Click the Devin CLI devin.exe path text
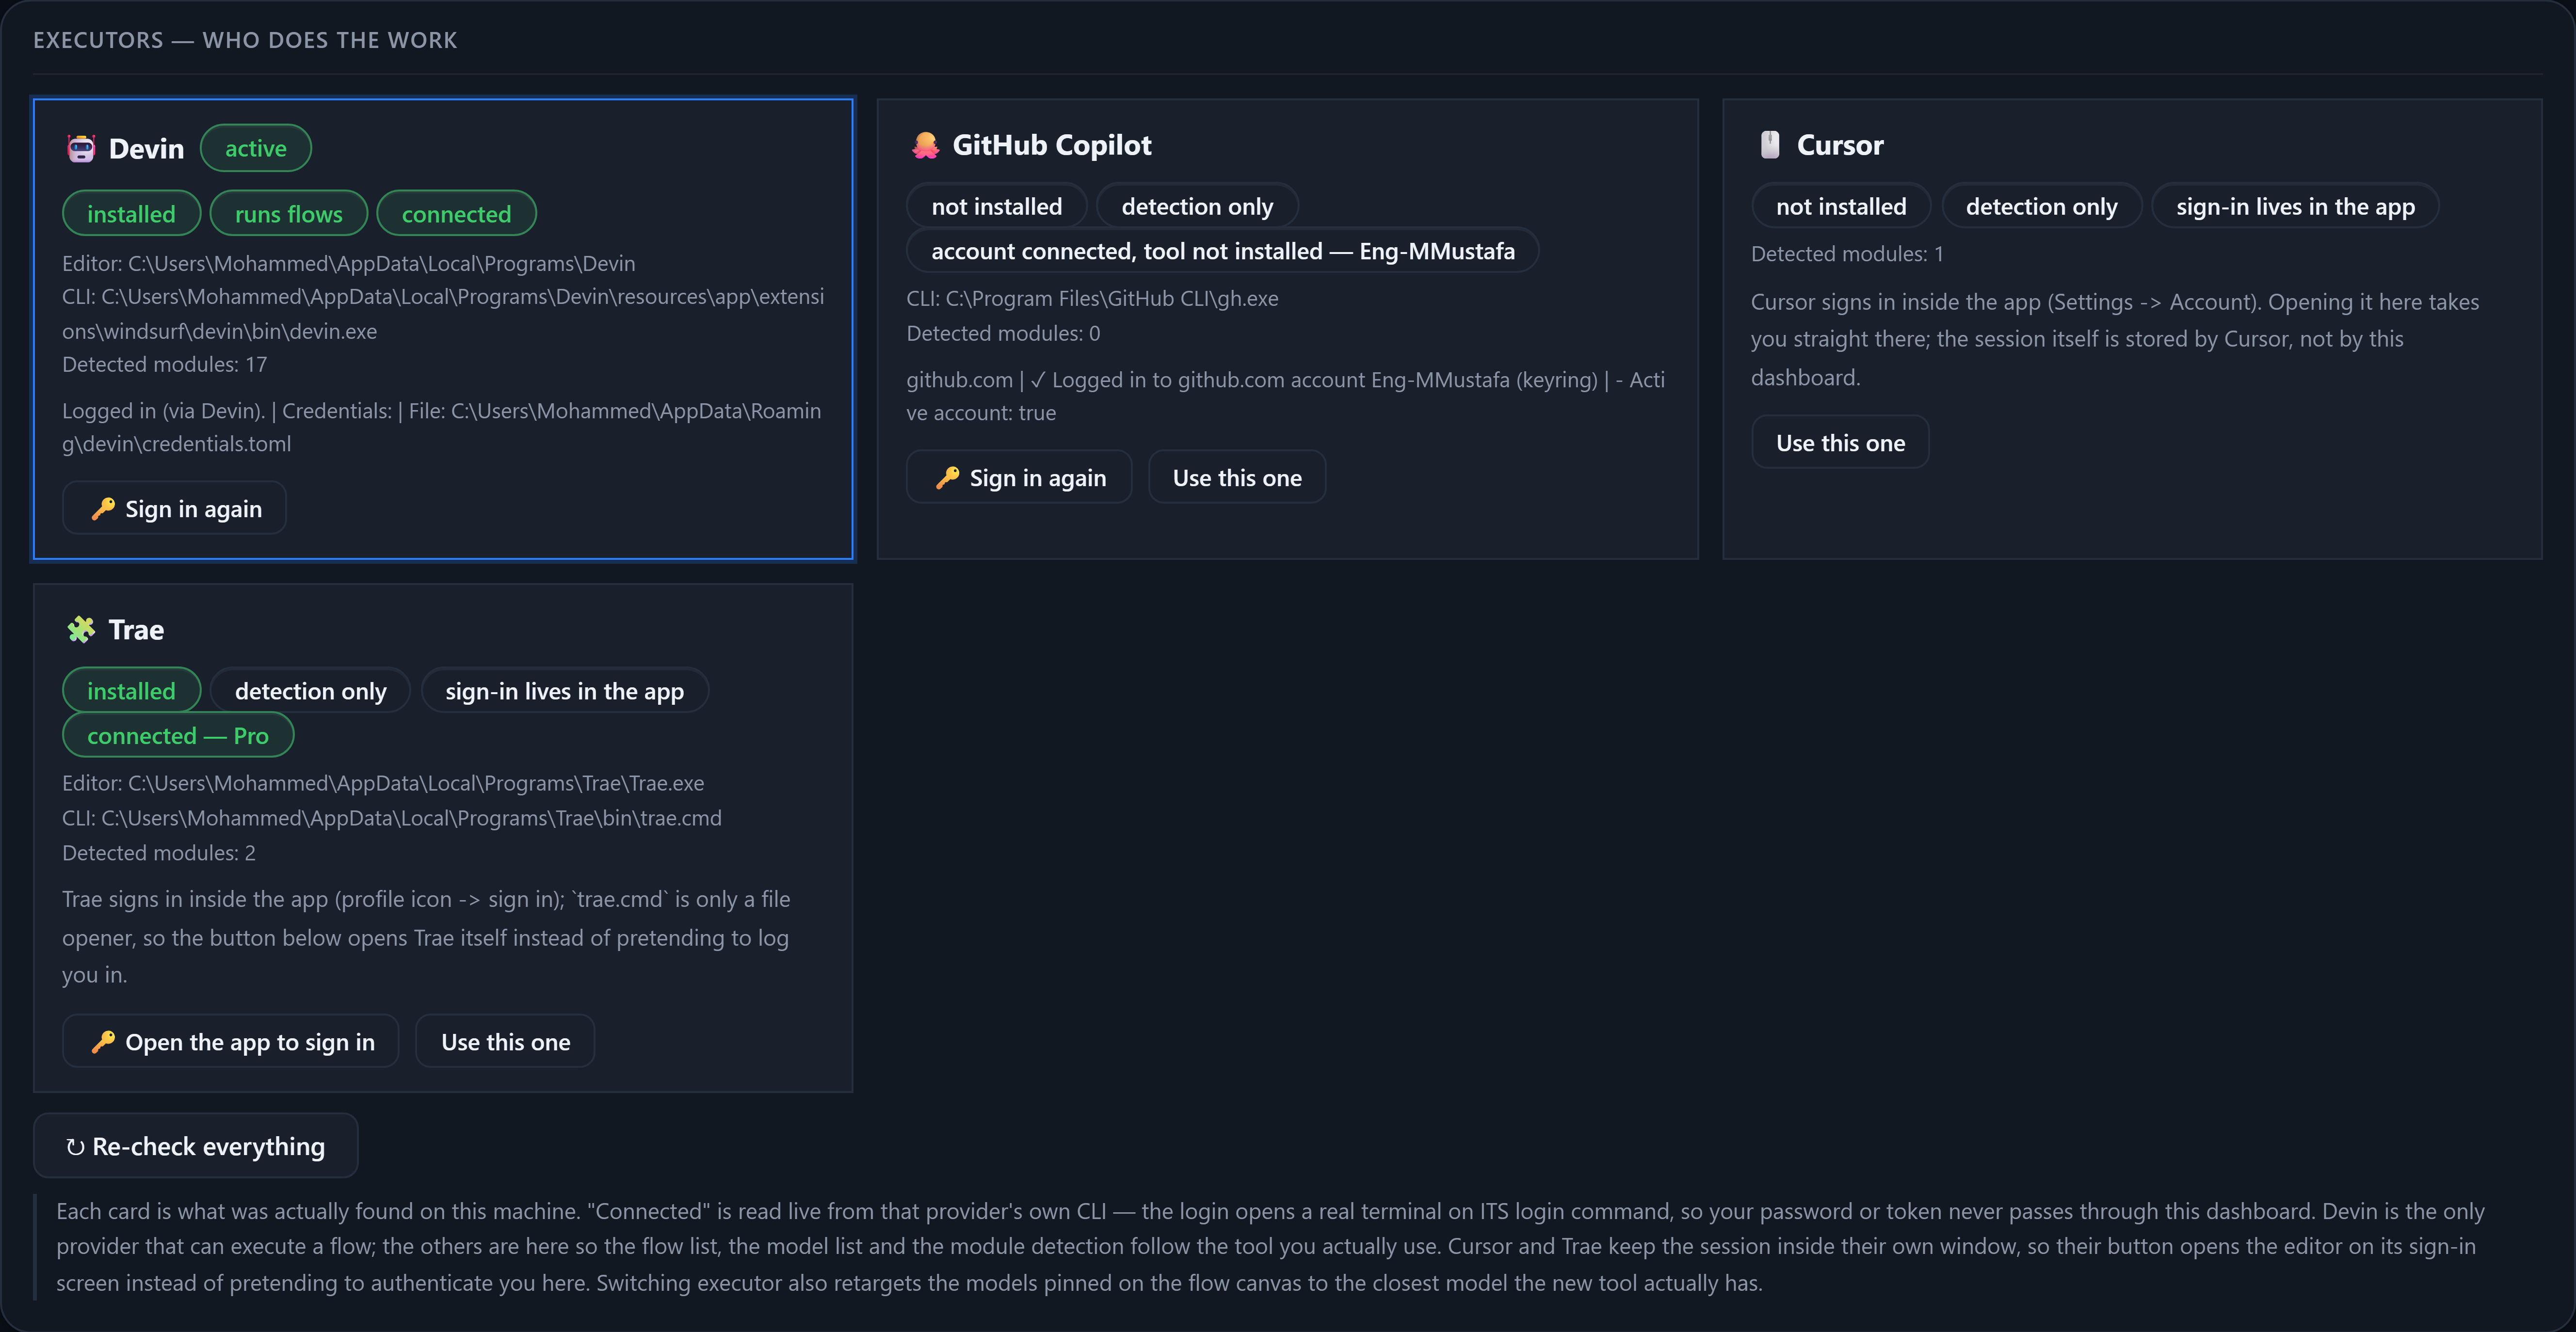The width and height of the screenshot is (2576, 1332). click(x=443, y=314)
